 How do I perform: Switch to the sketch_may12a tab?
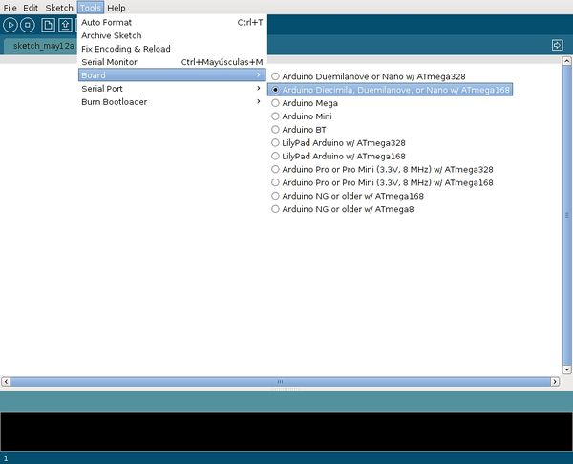tap(44, 46)
